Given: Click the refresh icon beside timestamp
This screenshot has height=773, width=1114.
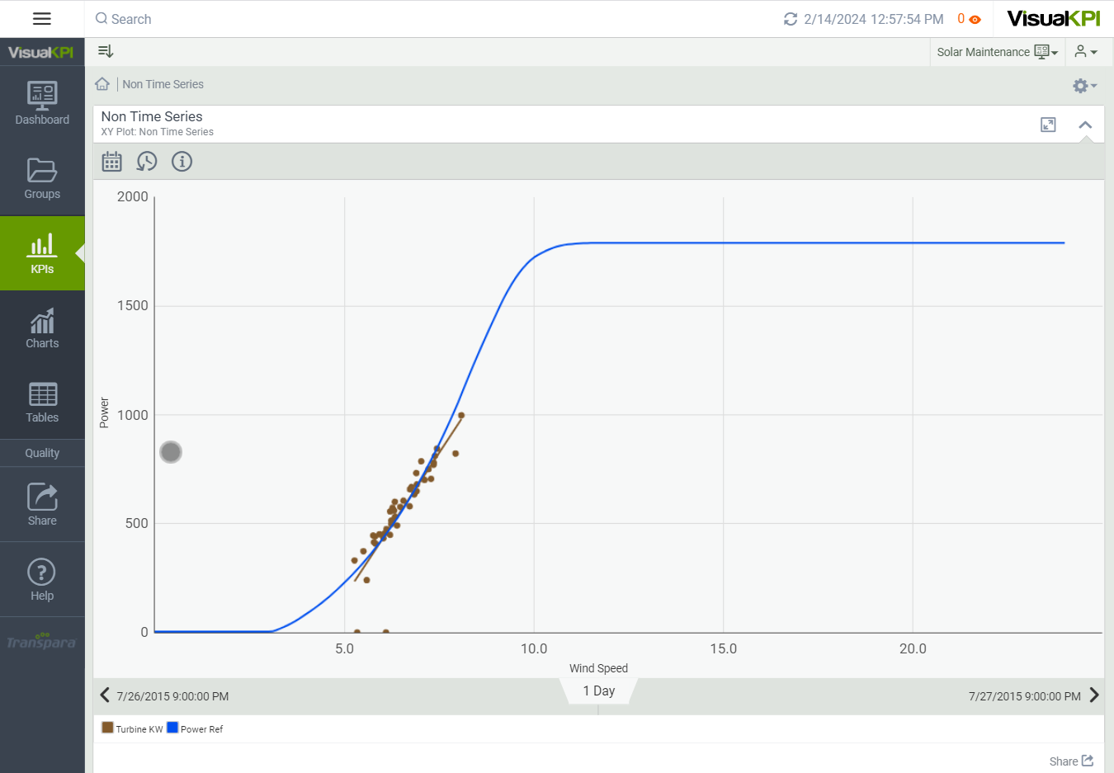Looking at the screenshot, I should tap(790, 19).
